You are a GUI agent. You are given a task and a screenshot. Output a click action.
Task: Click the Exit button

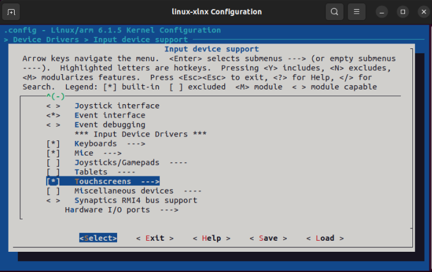point(155,238)
